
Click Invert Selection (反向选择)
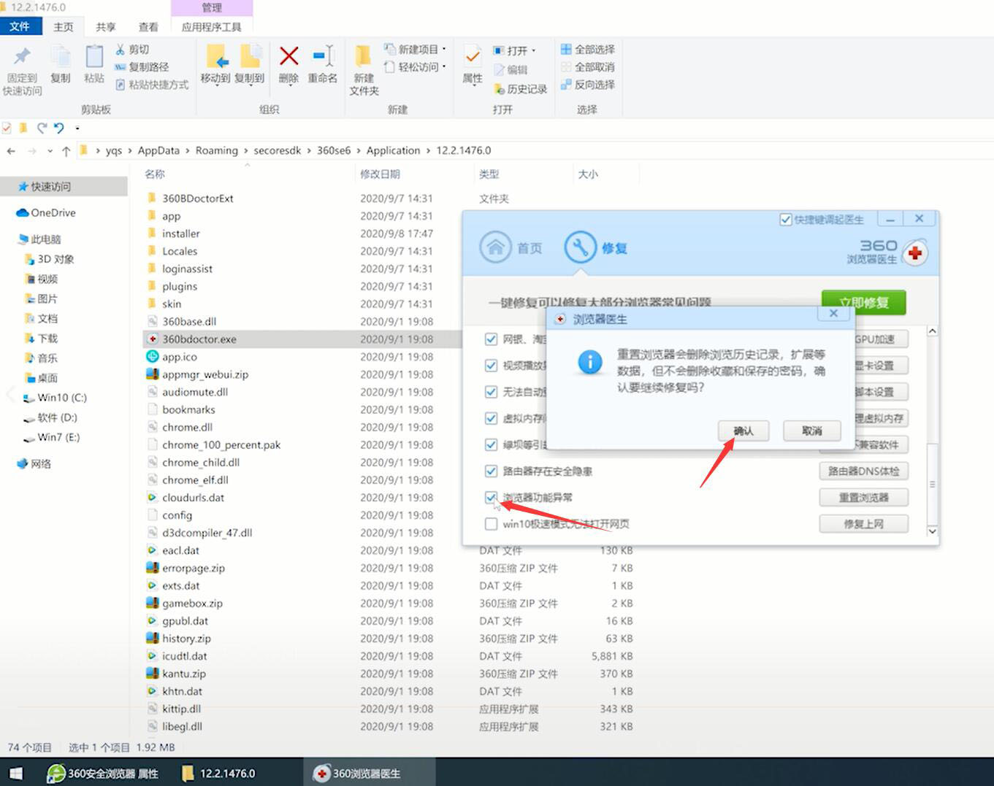click(588, 85)
